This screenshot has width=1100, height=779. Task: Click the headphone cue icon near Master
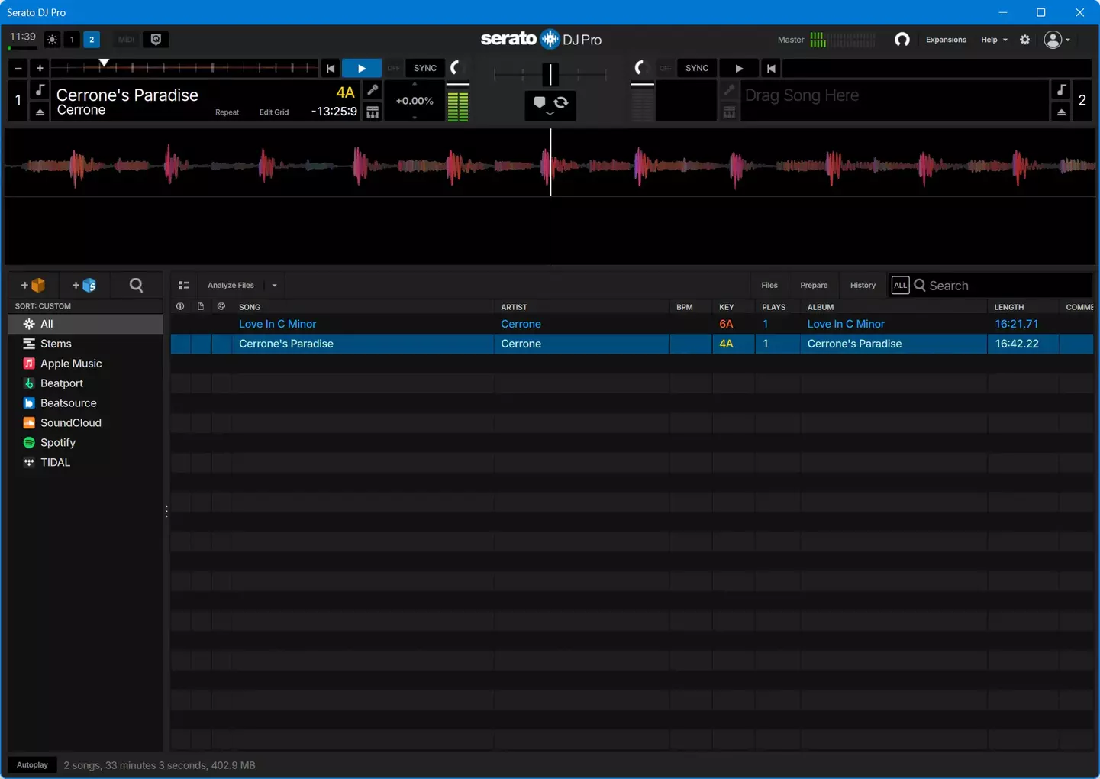[902, 40]
